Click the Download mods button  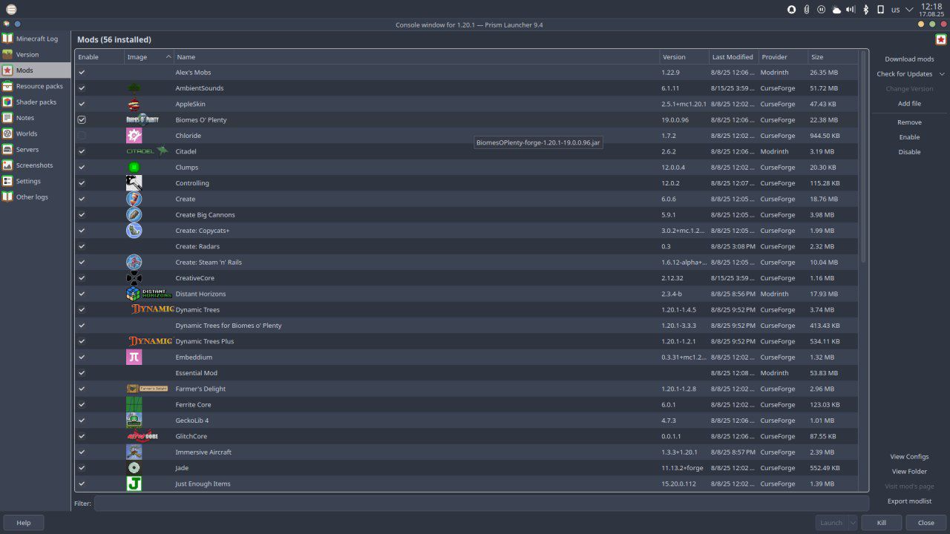coord(909,59)
